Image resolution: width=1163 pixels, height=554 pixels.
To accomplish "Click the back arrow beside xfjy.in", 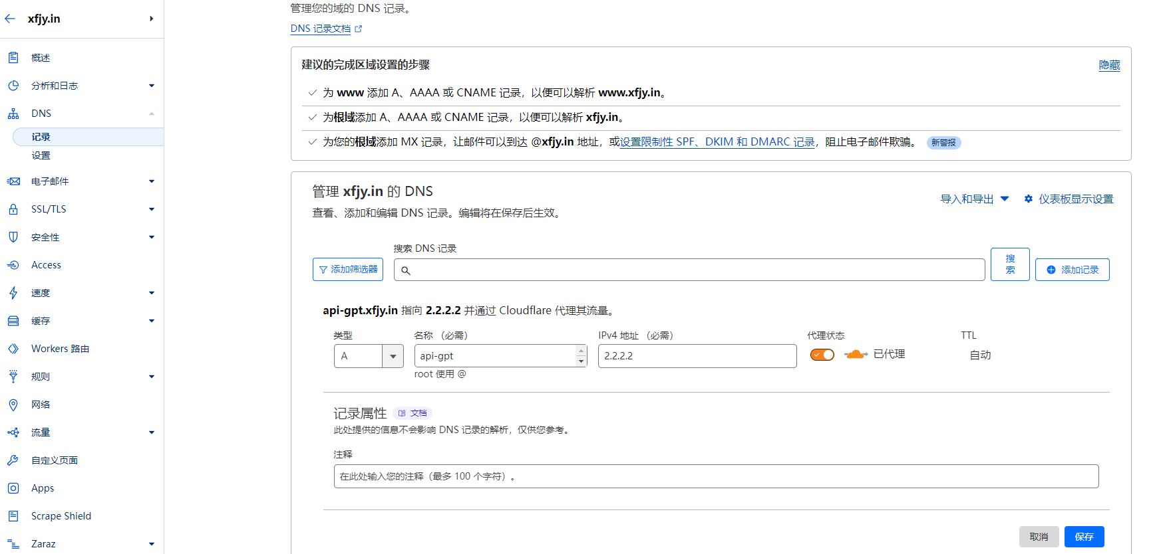I will (x=10, y=19).
